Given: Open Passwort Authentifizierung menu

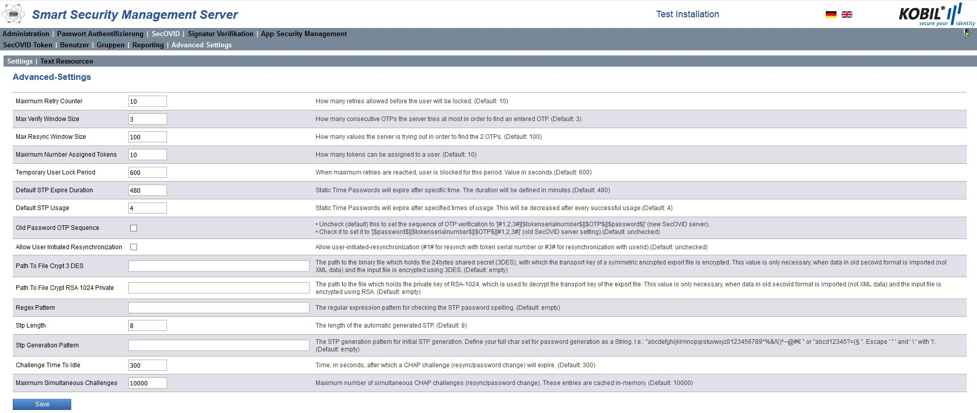Looking at the screenshot, I should click(100, 34).
